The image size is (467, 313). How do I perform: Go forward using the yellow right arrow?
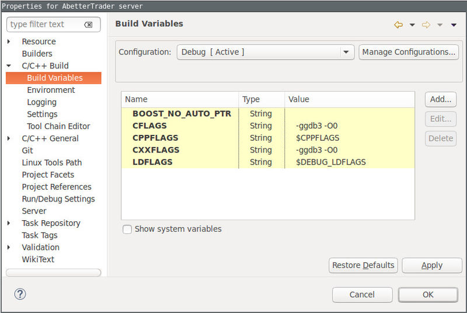click(426, 25)
